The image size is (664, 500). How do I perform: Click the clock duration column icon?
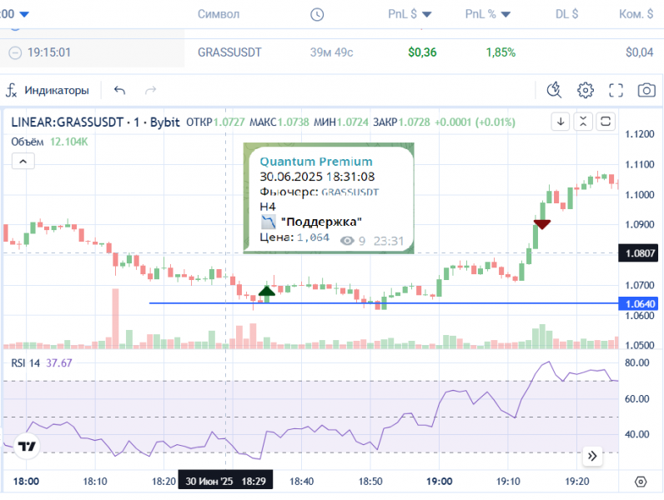(x=317, y=14)
